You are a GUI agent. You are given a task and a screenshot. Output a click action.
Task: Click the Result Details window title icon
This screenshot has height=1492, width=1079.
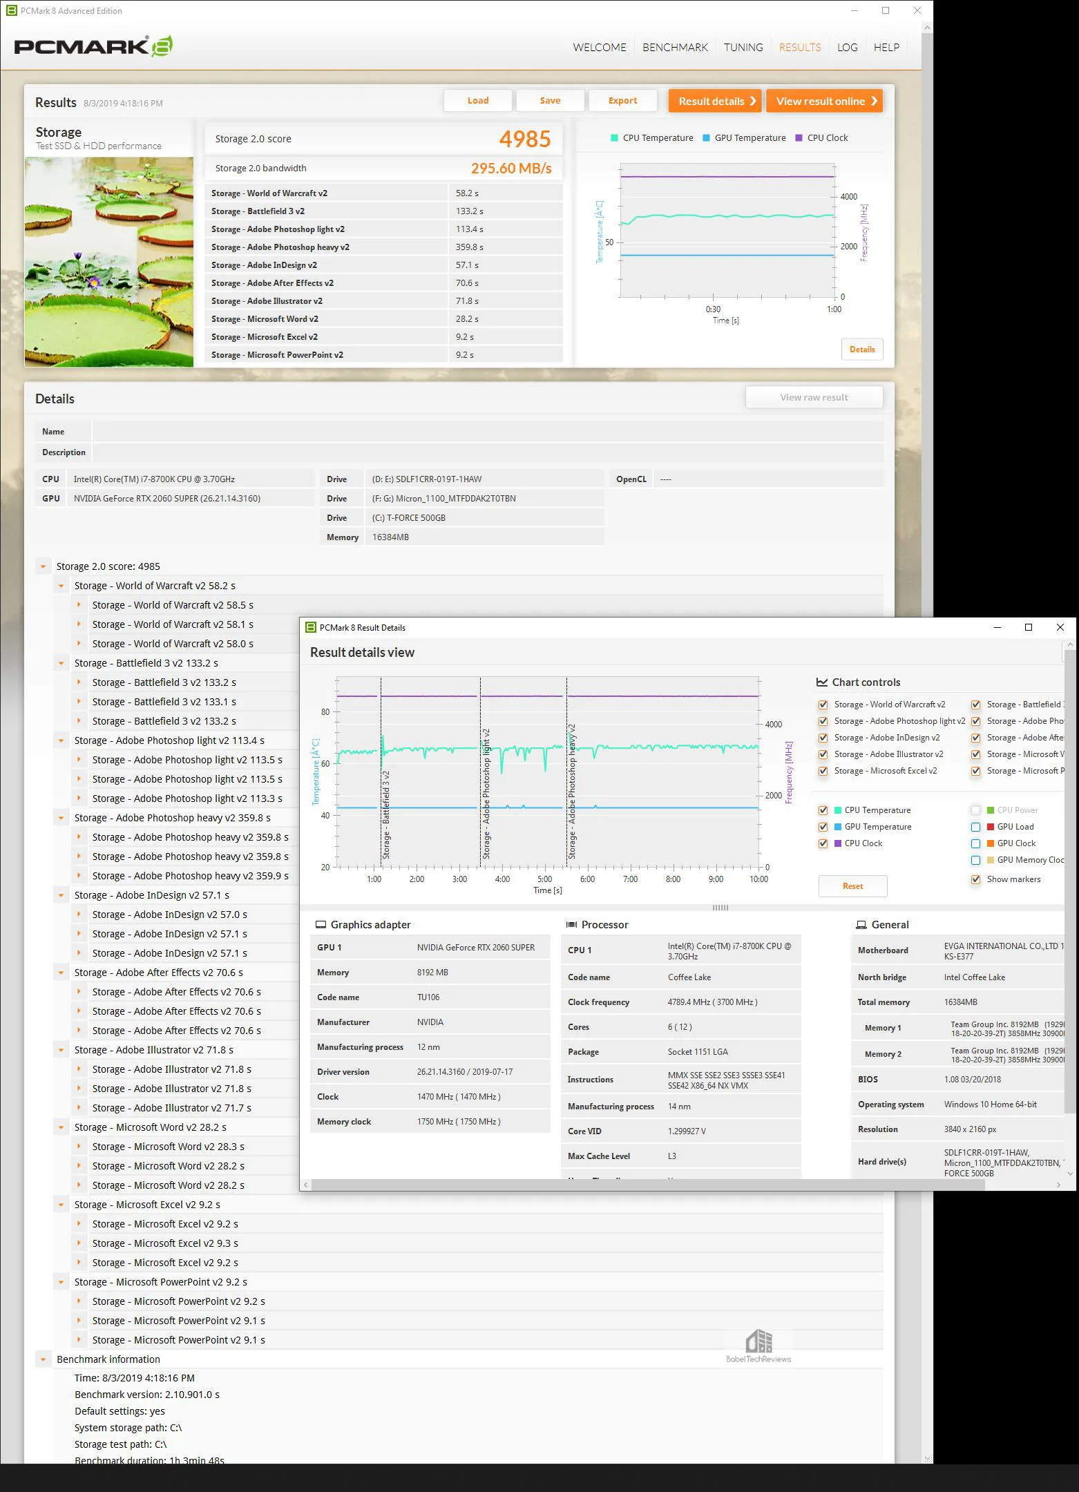[311, 627]
